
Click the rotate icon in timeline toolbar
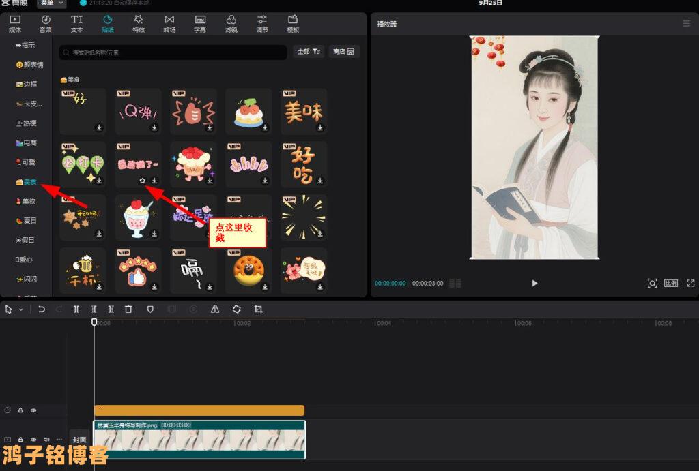(x=236, y=309)
